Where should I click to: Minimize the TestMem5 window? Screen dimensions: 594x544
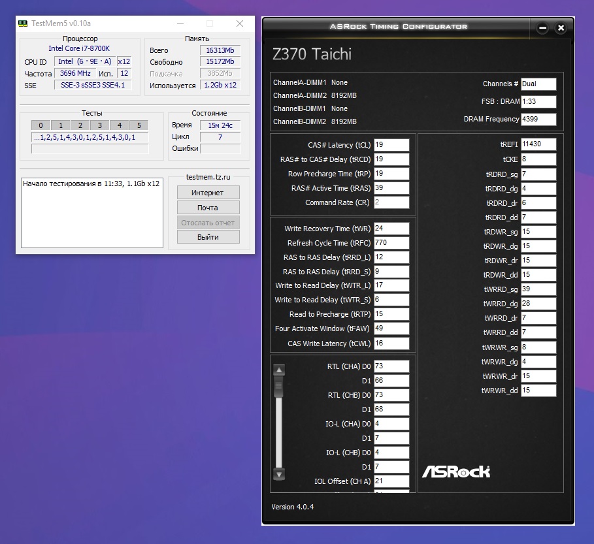(180, 24)
